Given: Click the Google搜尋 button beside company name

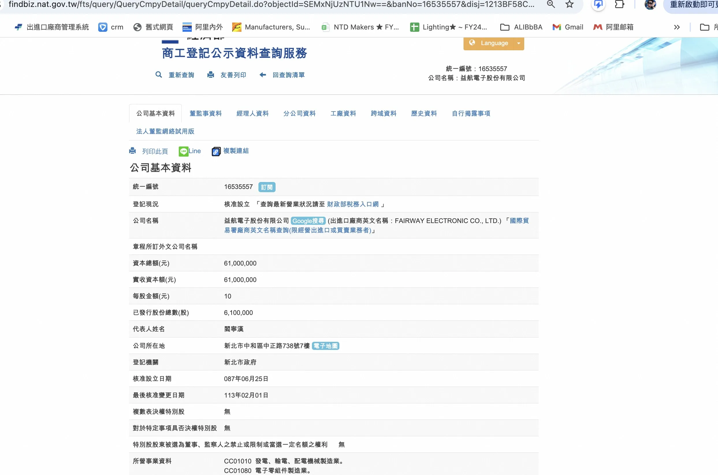Looking at the screenshot, I should click(308, 221).
